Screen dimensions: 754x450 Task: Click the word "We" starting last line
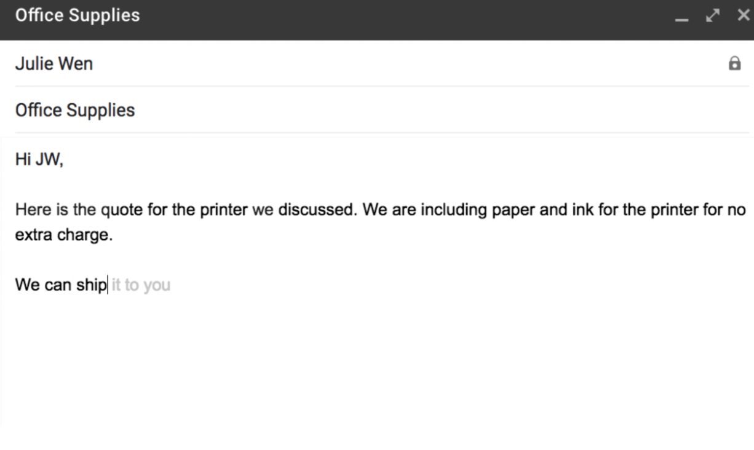(27, 285)
